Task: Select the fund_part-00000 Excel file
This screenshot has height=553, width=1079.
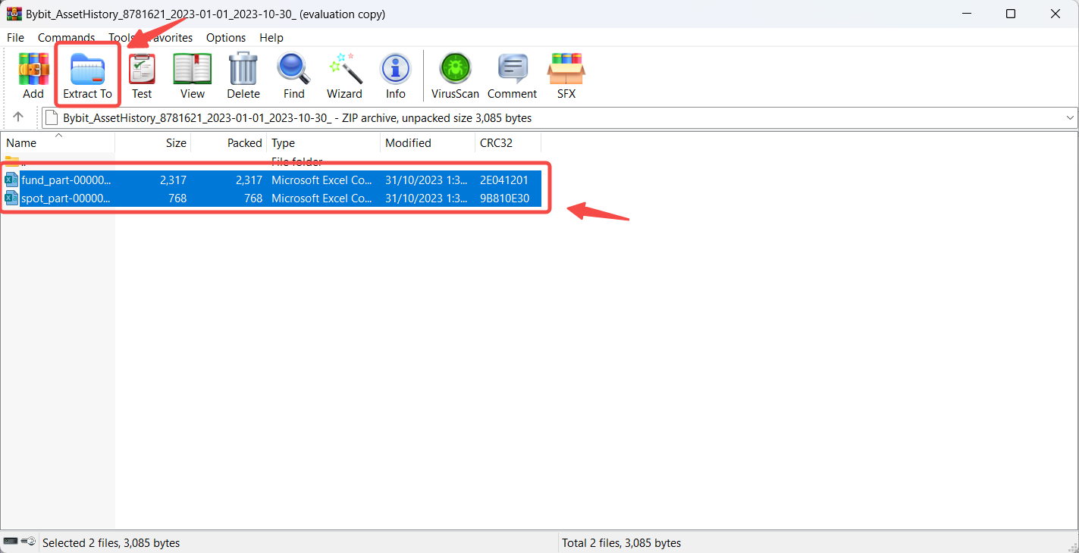Action: tap(65, 180)
